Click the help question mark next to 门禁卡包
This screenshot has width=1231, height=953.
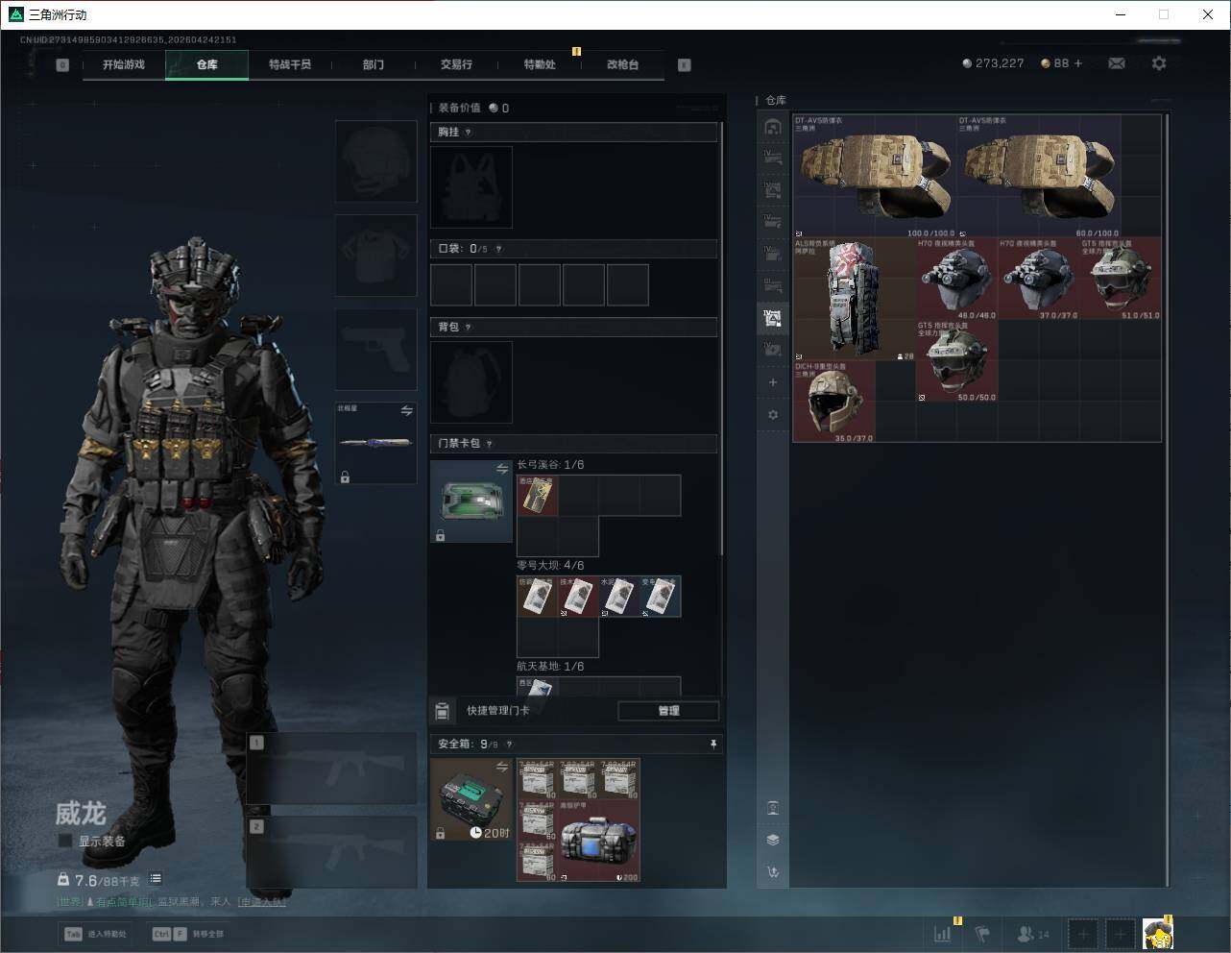[x=490, y=444]
